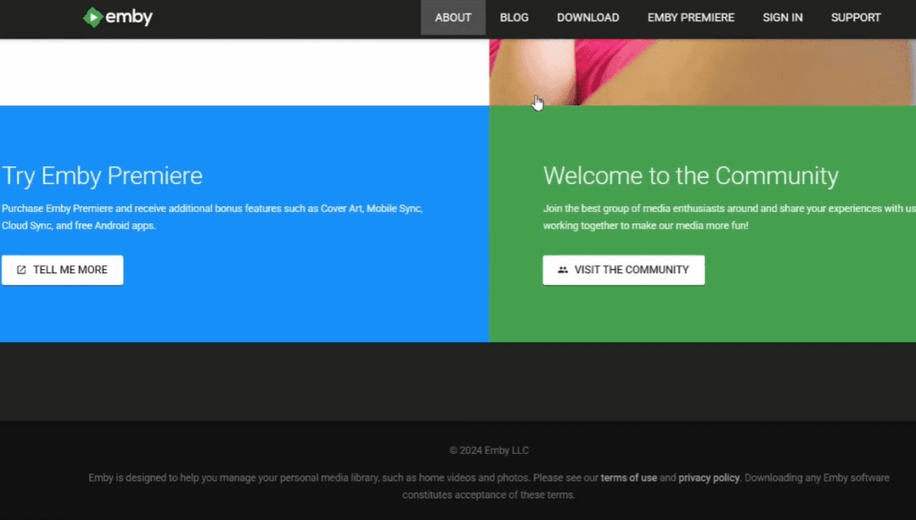Open the terms of use link
The width and height of the screenshot is (916, 520).
click(x=629, y=477)
